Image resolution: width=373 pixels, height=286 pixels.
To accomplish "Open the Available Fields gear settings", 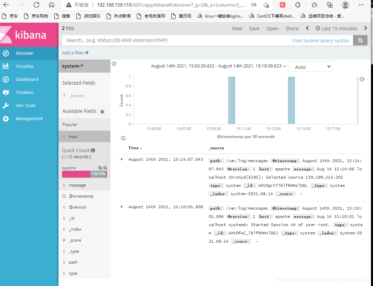I will click(102, 112).
